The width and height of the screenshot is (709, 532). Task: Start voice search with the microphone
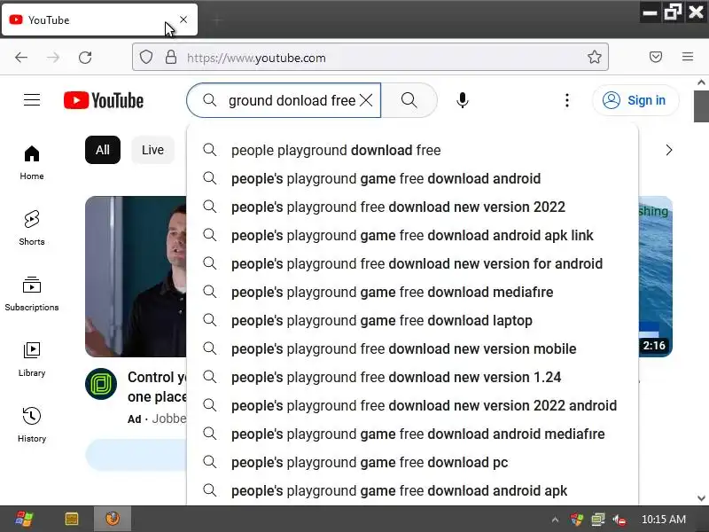pyautogui.click(x=462, y=100)
